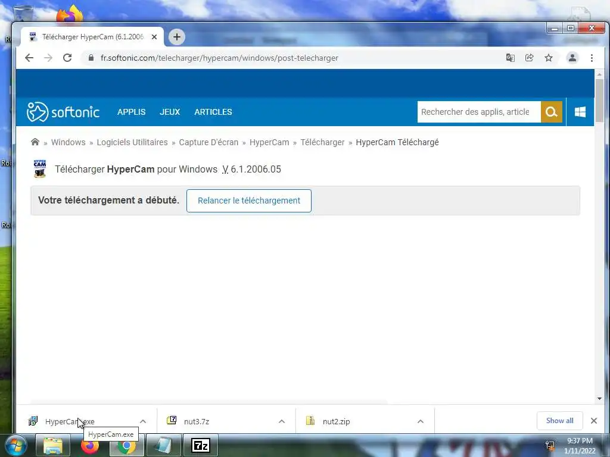Reload the Softonic page
The width and height of the screenshot is (610, 457).
(x=67, y=58)
